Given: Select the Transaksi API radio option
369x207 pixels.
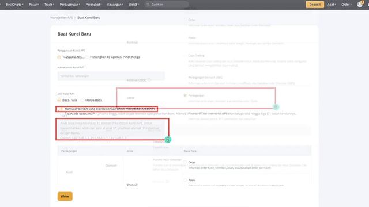Looking at the screenshot, I should coord(59,57).
